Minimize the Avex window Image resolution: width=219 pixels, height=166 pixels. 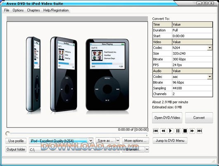pyautogui.click(x=199, y=3)
